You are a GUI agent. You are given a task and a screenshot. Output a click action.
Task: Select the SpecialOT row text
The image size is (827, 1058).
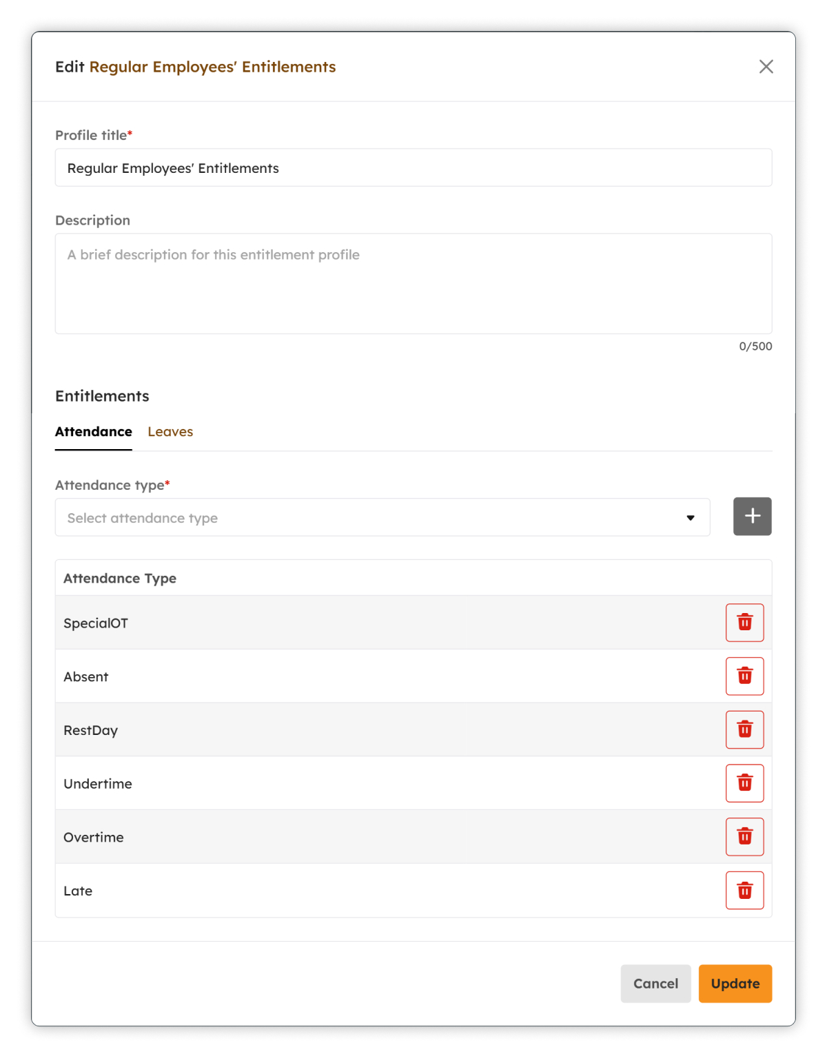[x=96, y=623]
